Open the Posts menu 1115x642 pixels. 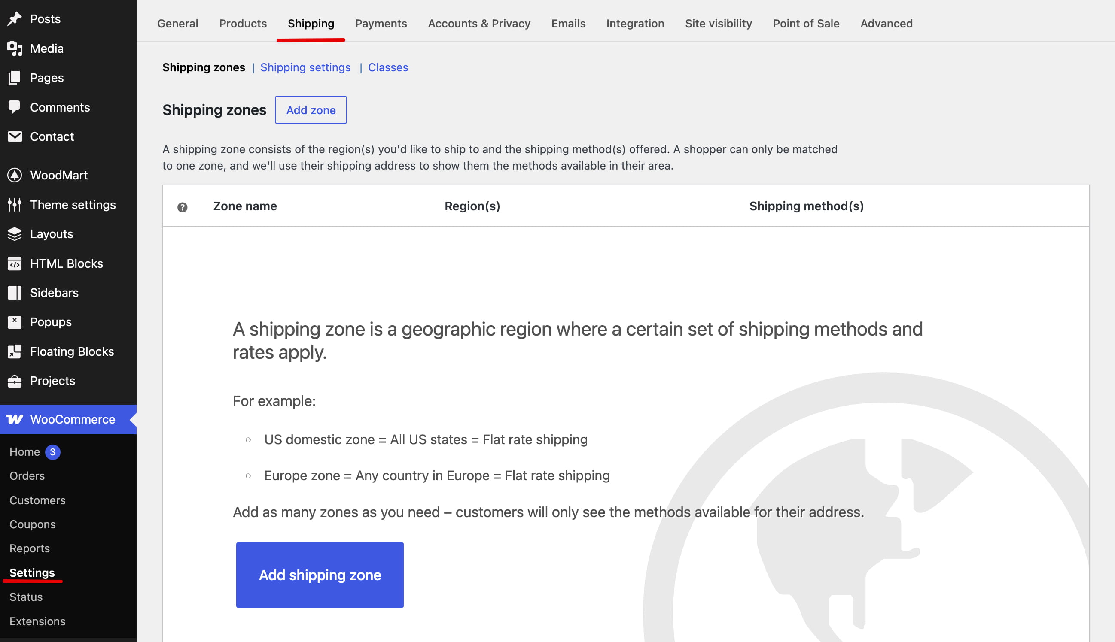pos(68,19)
